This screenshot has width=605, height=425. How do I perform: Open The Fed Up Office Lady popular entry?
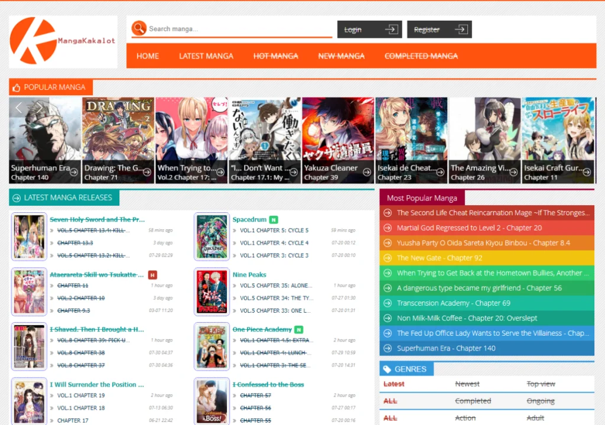tap(487, 333)
